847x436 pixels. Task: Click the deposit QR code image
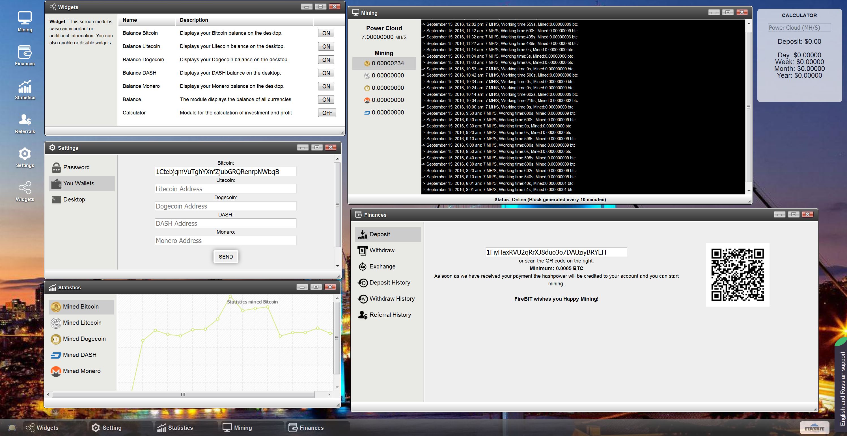click(738, 275)
